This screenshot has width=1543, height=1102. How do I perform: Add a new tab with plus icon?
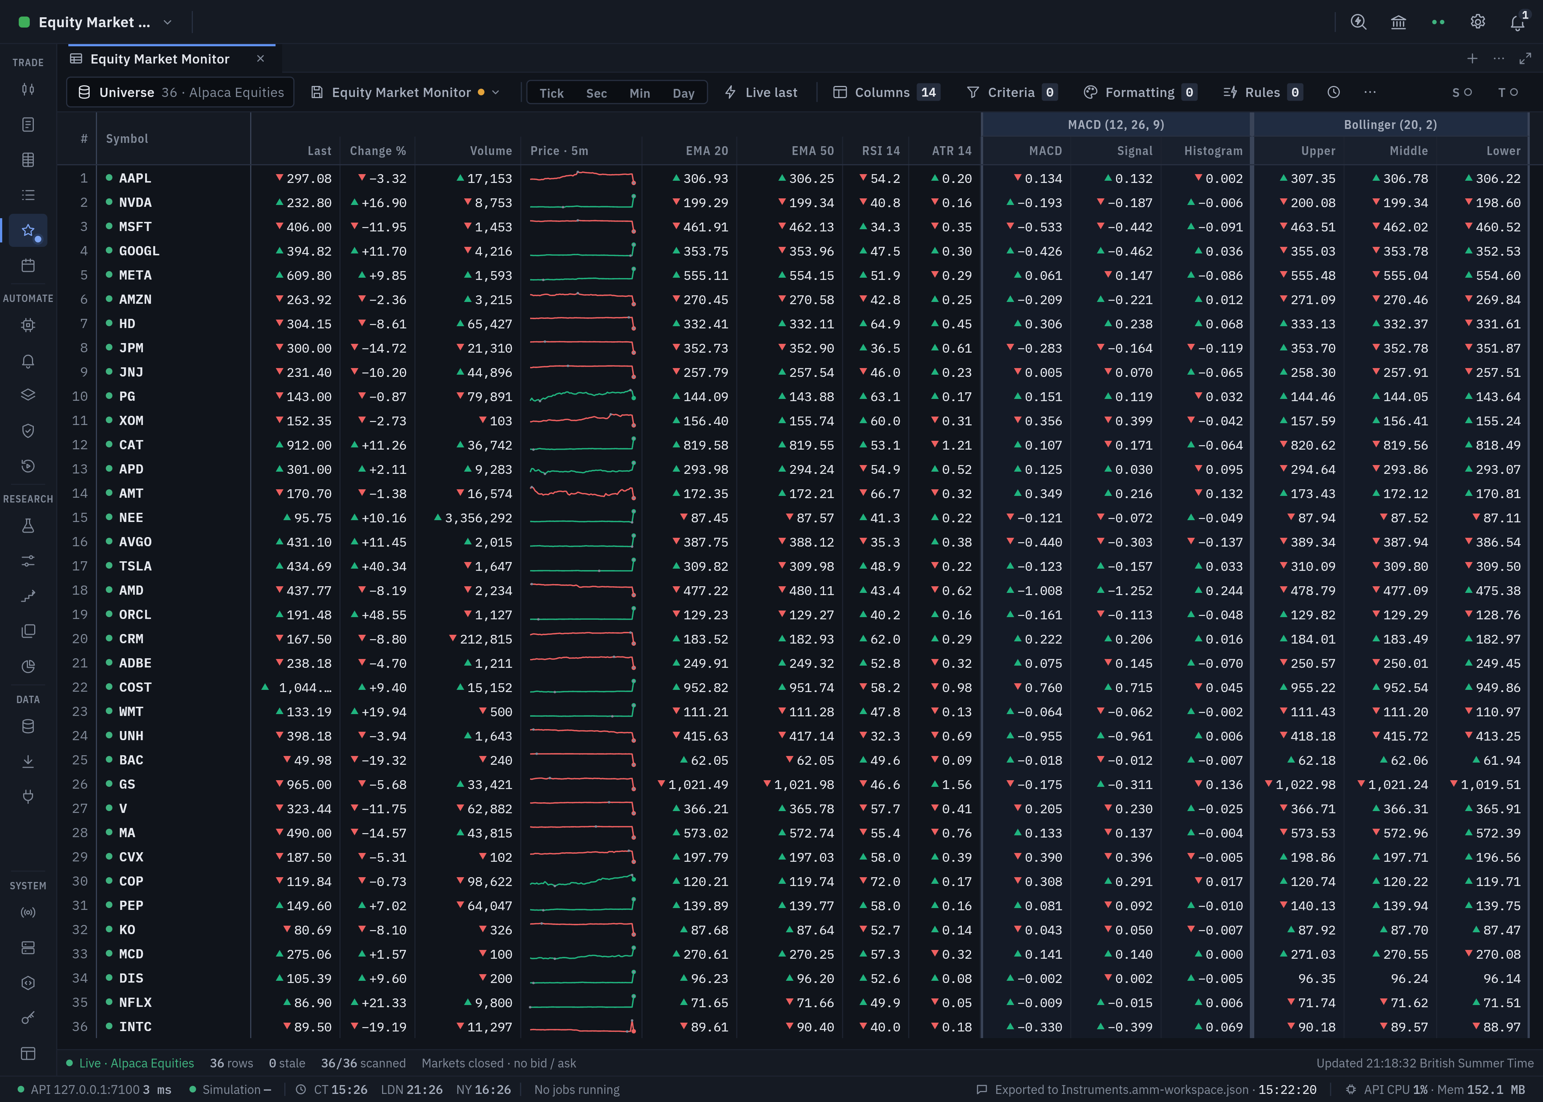[x=1472, y=59]
